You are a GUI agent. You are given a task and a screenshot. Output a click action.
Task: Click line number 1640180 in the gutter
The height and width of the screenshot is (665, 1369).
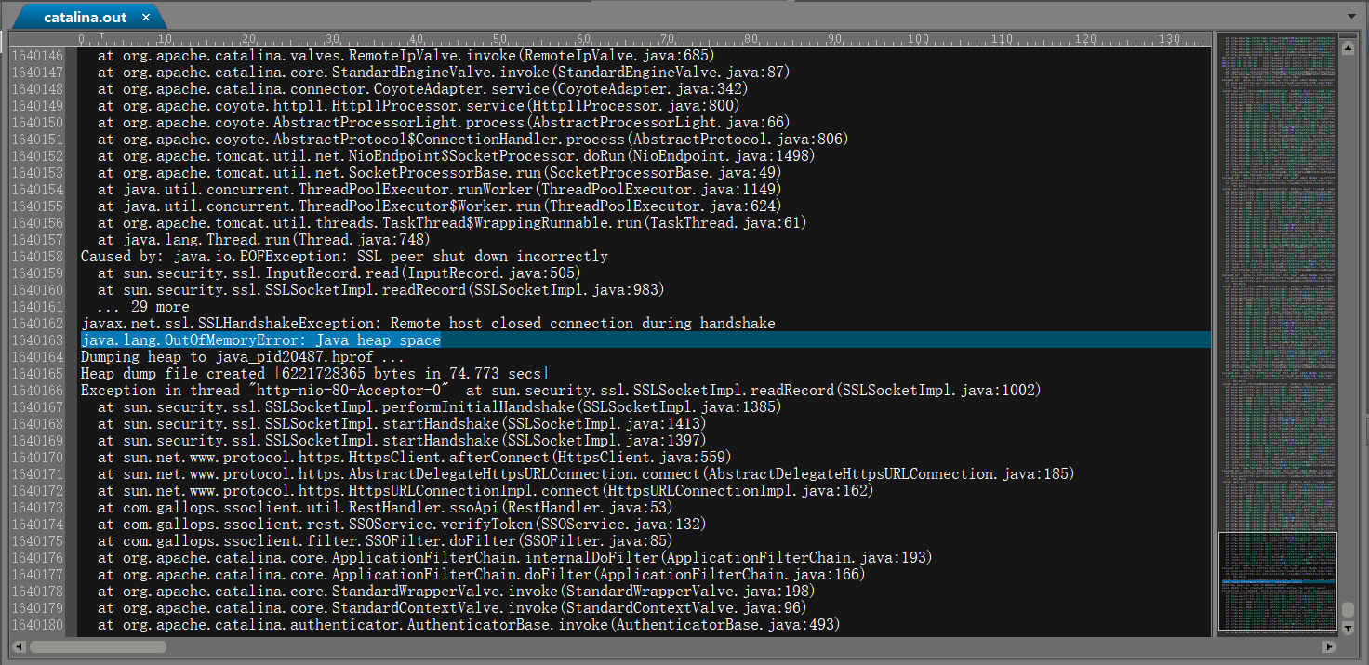coord(38,625)
